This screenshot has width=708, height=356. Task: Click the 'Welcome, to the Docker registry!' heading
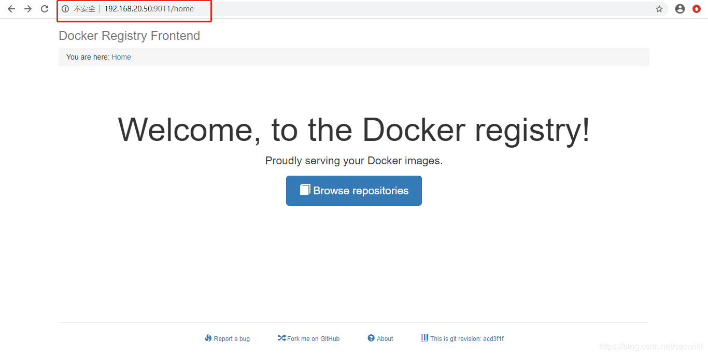click(x=354, y=130)
